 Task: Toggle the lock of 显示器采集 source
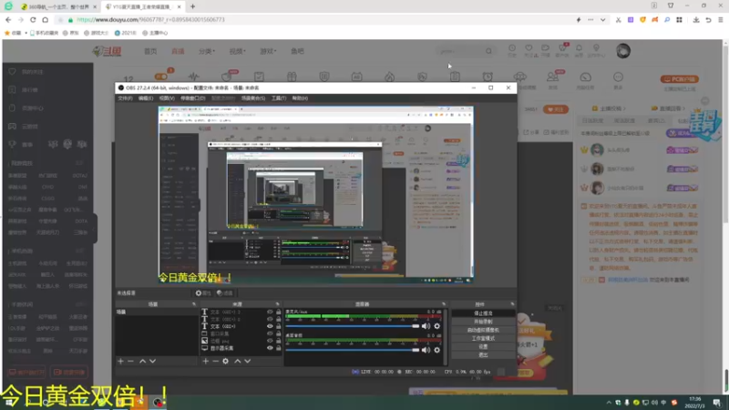(279, 348)
